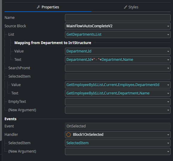Select the Source Block label
This screenshot has width=173, height=161.
15,26
